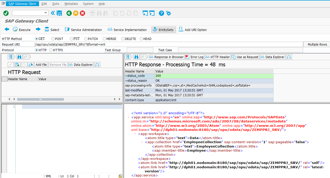330x178 pixels.
Task: Click the Save floppy disk icon
Action: coord(59,13)
